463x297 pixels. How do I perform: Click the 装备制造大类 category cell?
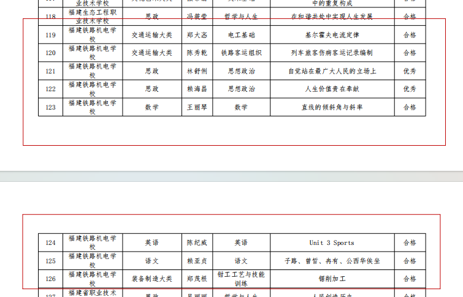pos(151,279)
